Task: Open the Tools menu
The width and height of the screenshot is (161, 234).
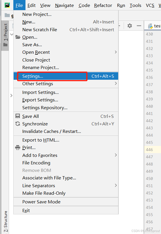Action: [136, 5]
